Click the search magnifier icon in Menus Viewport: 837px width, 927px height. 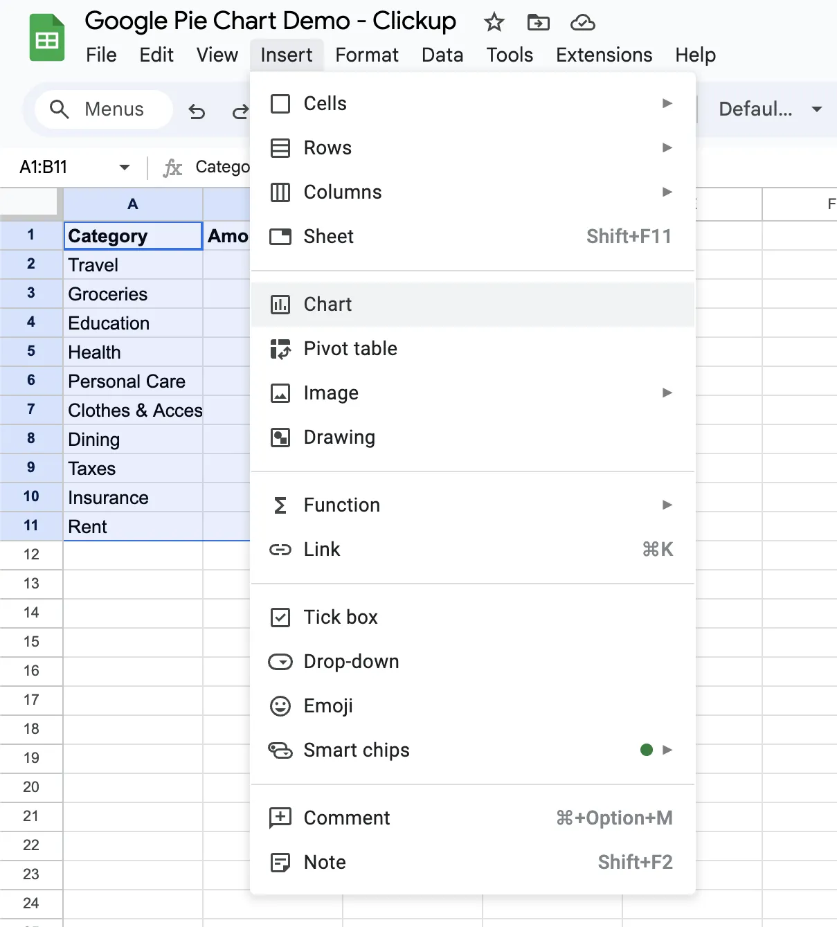click(x=60, y=109)
